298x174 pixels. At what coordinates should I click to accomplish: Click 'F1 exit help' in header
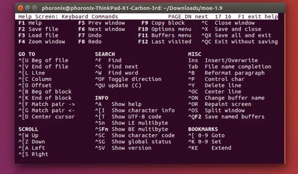(258, 16)
